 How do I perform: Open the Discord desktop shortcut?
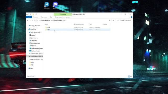coord(55,5)
